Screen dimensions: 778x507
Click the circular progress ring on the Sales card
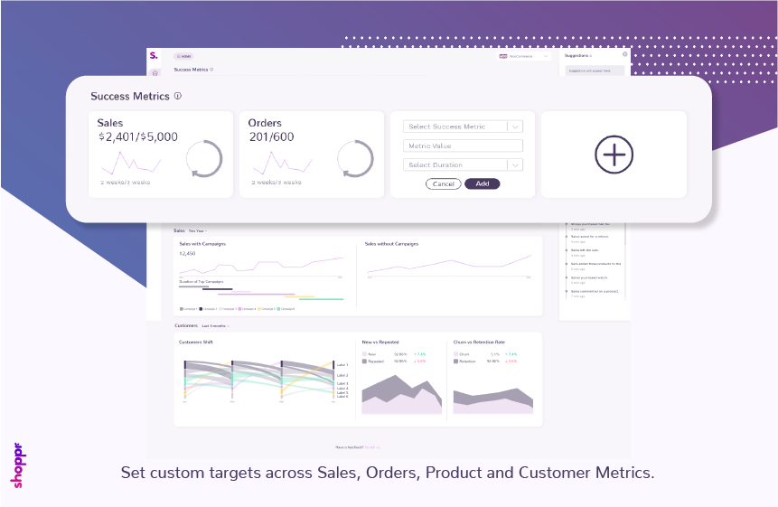[204, 159]
